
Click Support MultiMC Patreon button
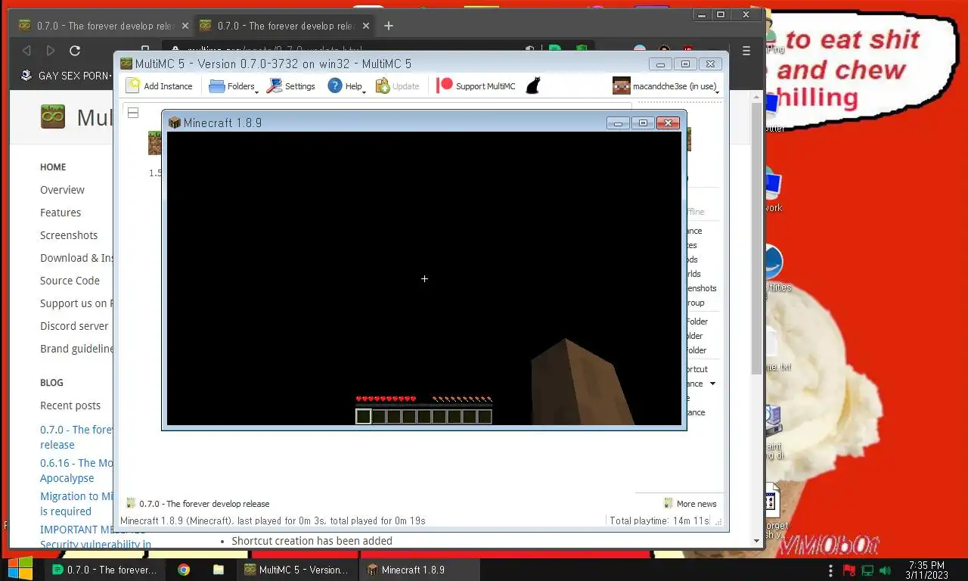point(476,86)
